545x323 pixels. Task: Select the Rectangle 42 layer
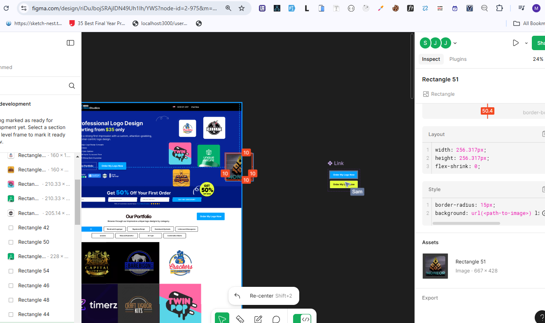(34, 228)
